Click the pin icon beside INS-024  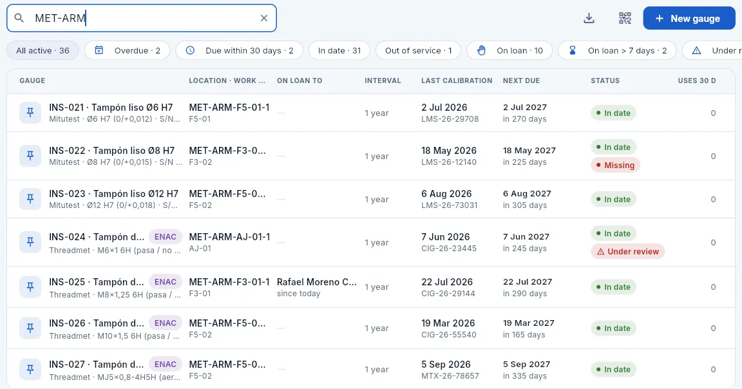(x=30, y=242)
